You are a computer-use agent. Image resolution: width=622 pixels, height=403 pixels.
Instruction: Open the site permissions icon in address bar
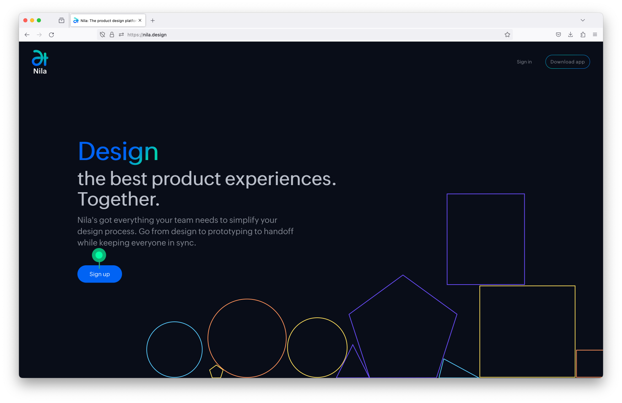121,35
